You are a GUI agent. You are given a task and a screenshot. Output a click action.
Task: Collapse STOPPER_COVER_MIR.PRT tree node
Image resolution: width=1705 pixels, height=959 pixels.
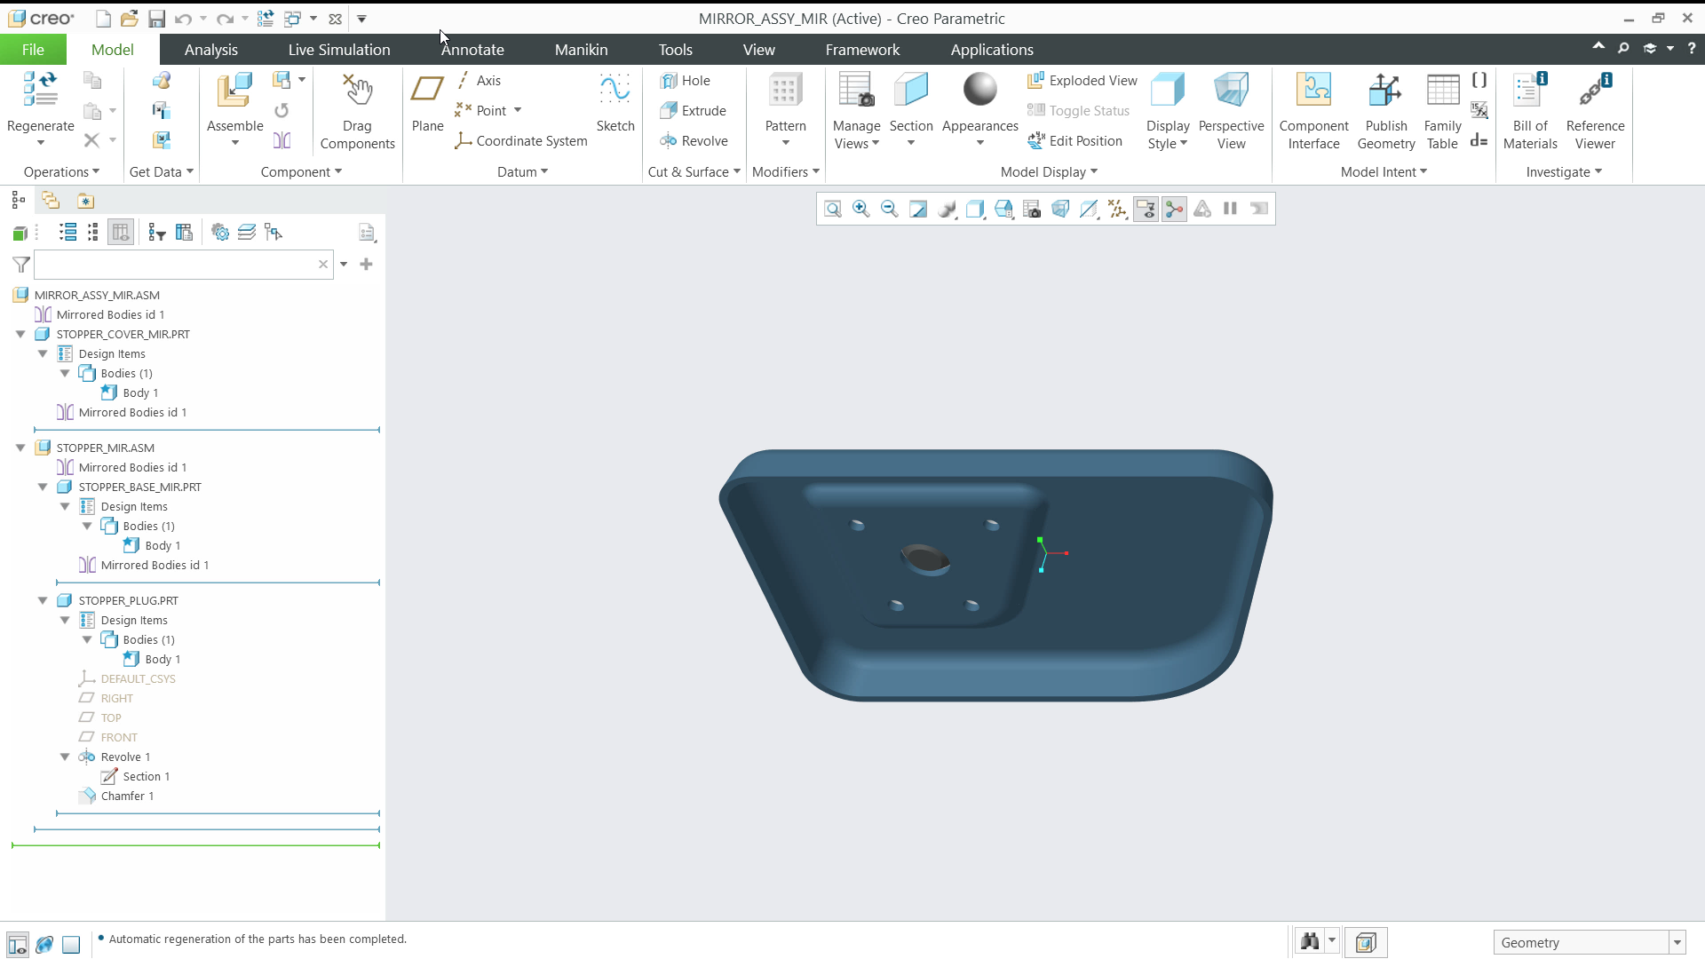[x=20, y=335]
